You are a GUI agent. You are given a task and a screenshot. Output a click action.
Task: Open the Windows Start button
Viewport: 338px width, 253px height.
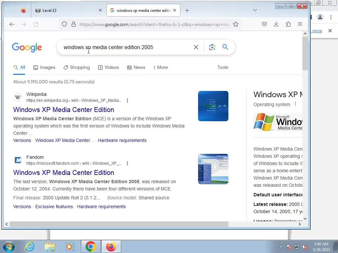[x=9, y=246]
